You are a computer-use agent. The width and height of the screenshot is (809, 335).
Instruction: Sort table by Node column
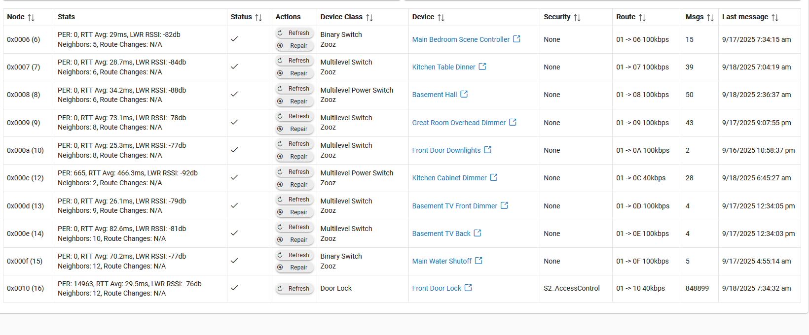(31, 17)
